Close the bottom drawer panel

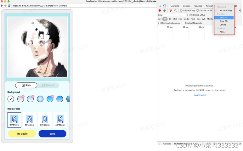point(240,144)
